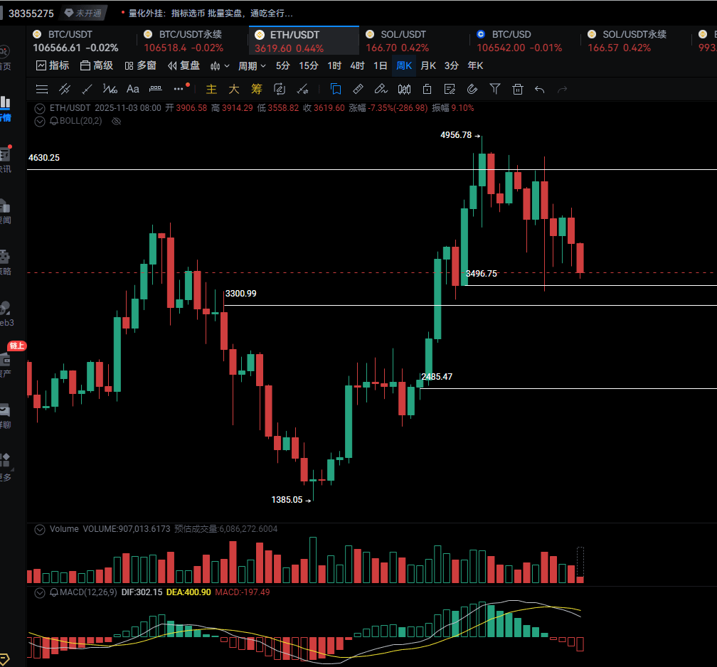
Task: Open the candlestick chart type dropdown
Action: 220,65
